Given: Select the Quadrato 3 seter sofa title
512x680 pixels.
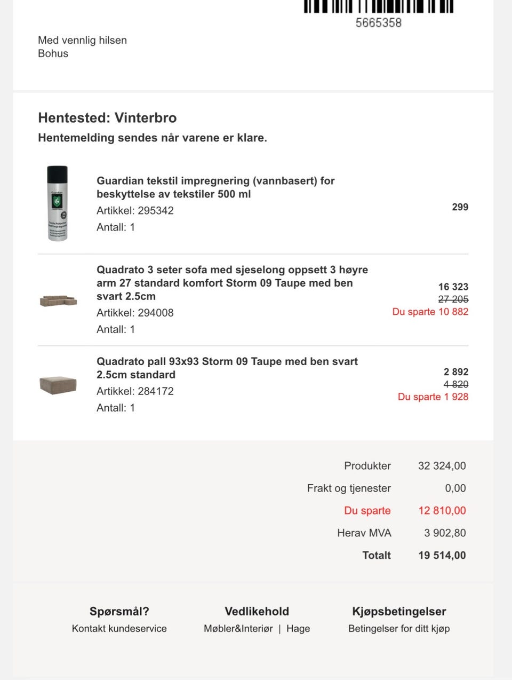Looking at the screenshot, I should point(232,283).
